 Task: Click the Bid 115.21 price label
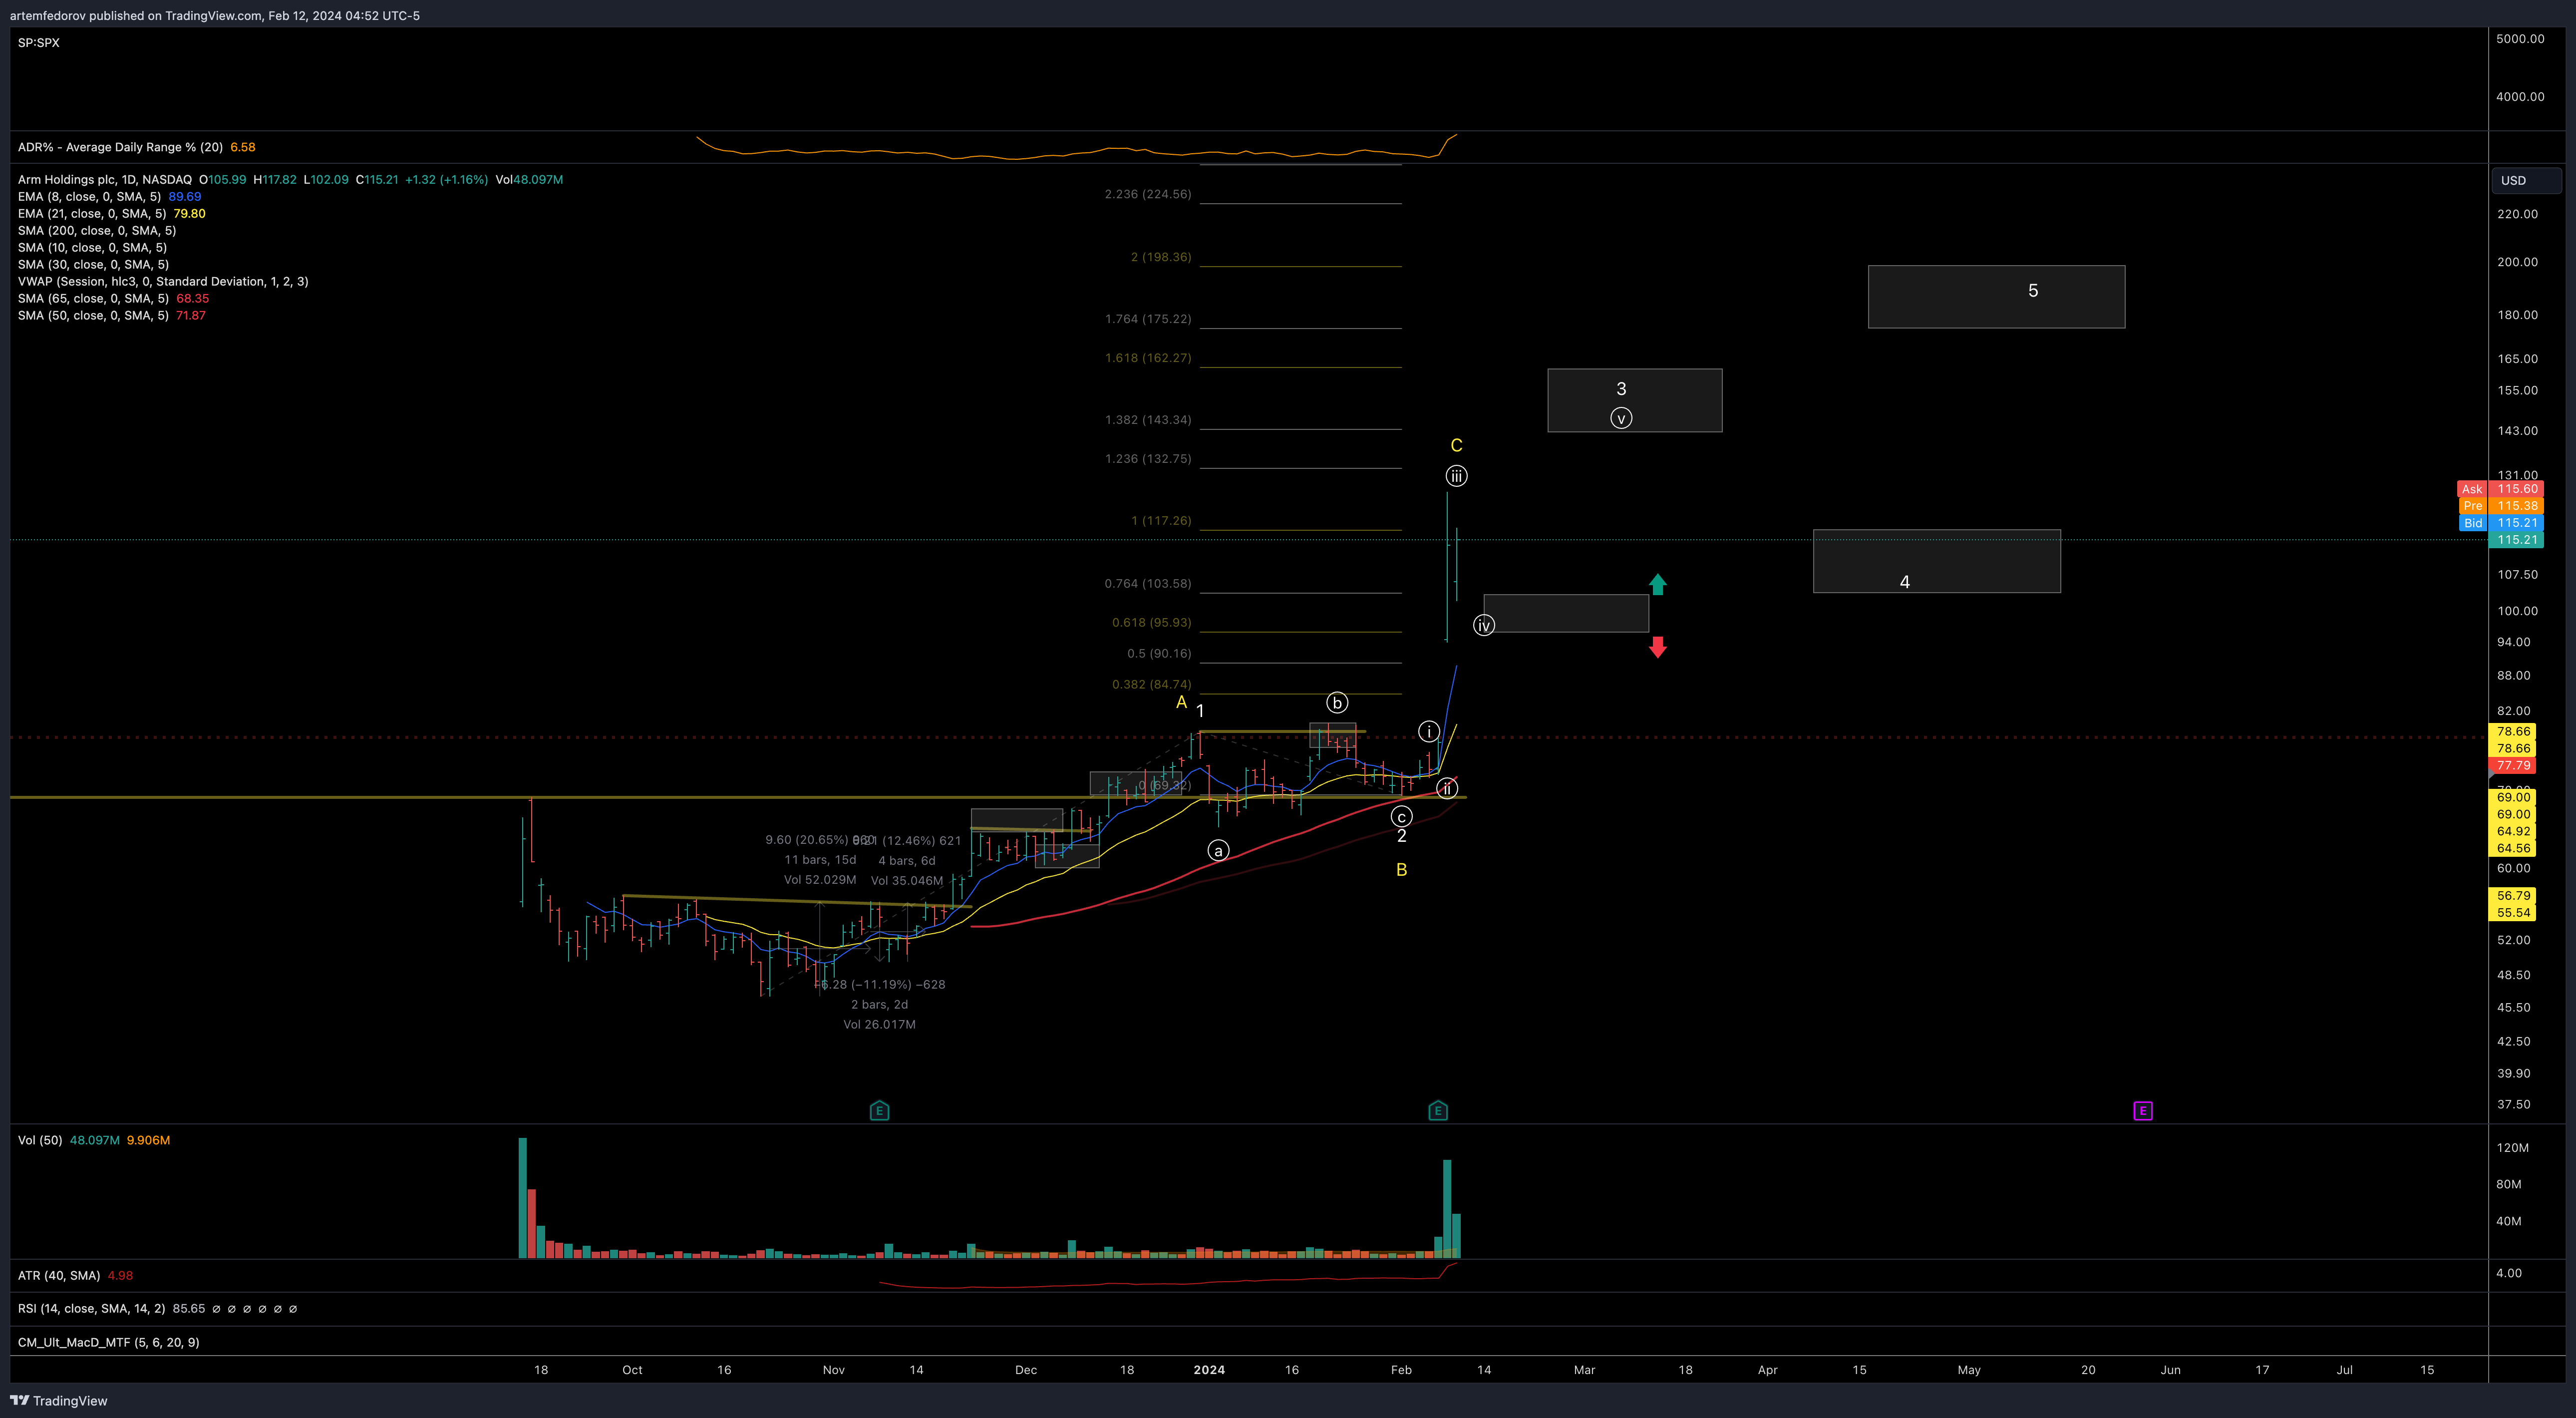click(x=2500, y=523)
